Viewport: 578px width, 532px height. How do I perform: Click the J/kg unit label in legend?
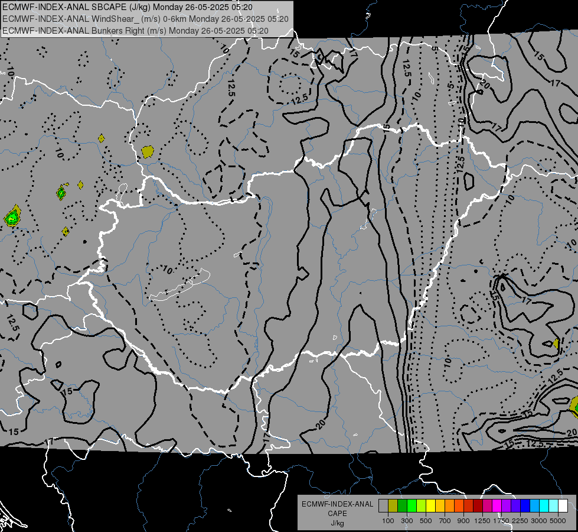pos(337,523)
